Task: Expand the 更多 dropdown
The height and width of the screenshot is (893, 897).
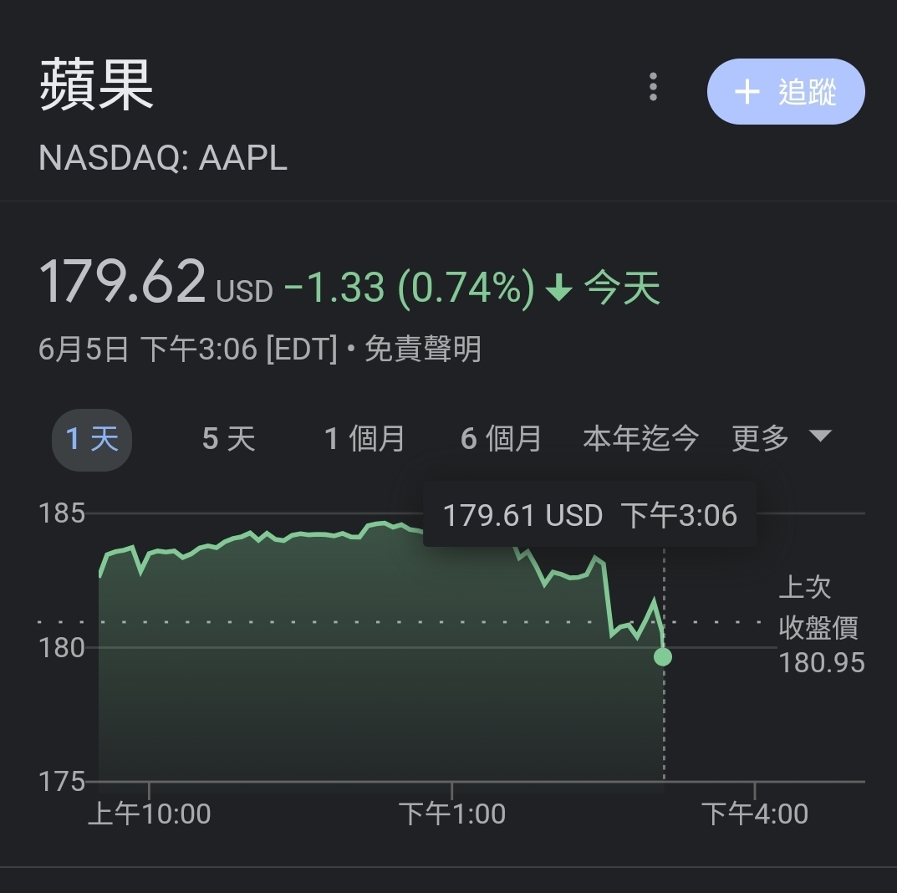Action: (782, 439)
